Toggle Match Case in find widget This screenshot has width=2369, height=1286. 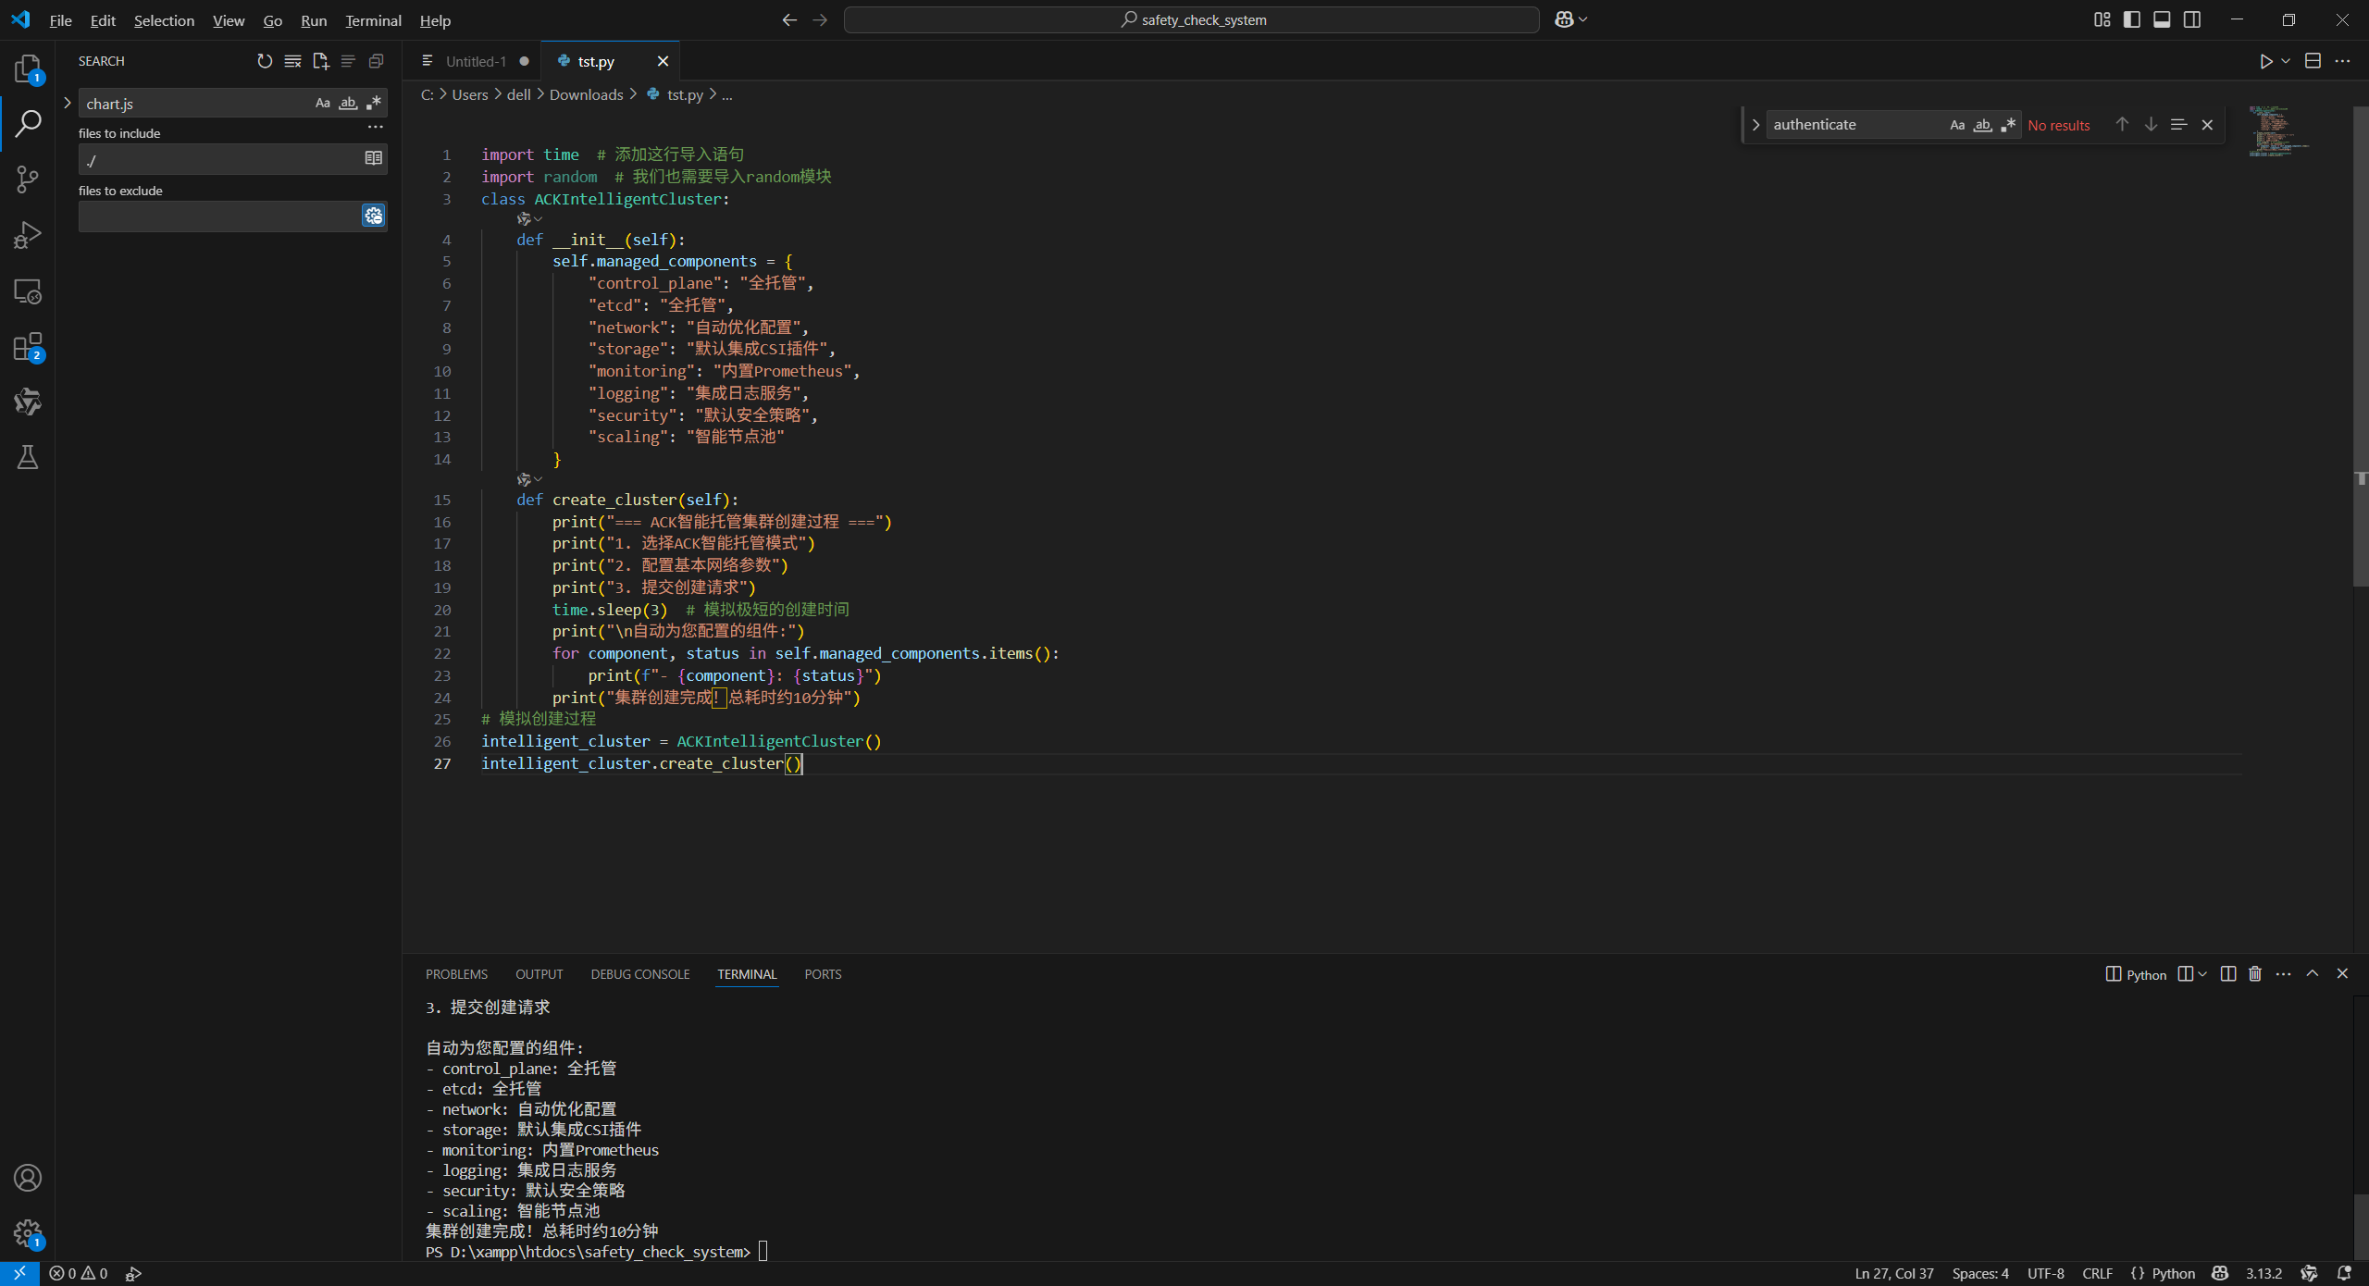click(x=1957, y=125)
